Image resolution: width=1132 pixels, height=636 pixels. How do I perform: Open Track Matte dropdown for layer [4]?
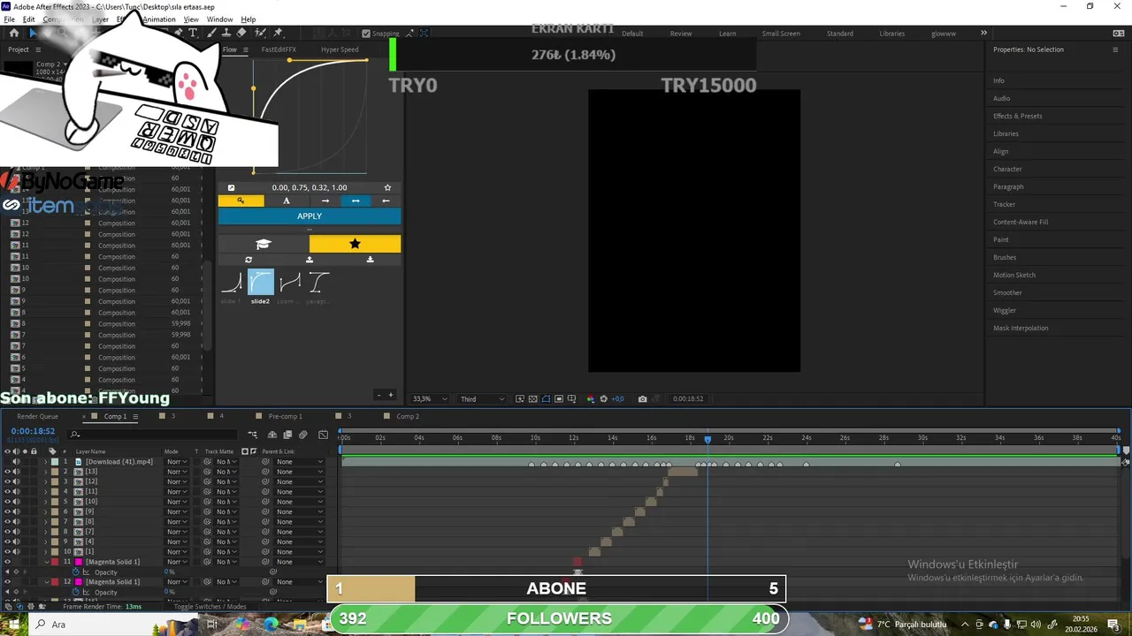point(227,541)
